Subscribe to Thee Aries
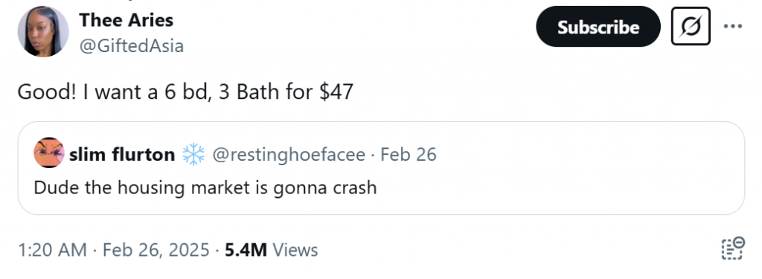 pos(598,27)
